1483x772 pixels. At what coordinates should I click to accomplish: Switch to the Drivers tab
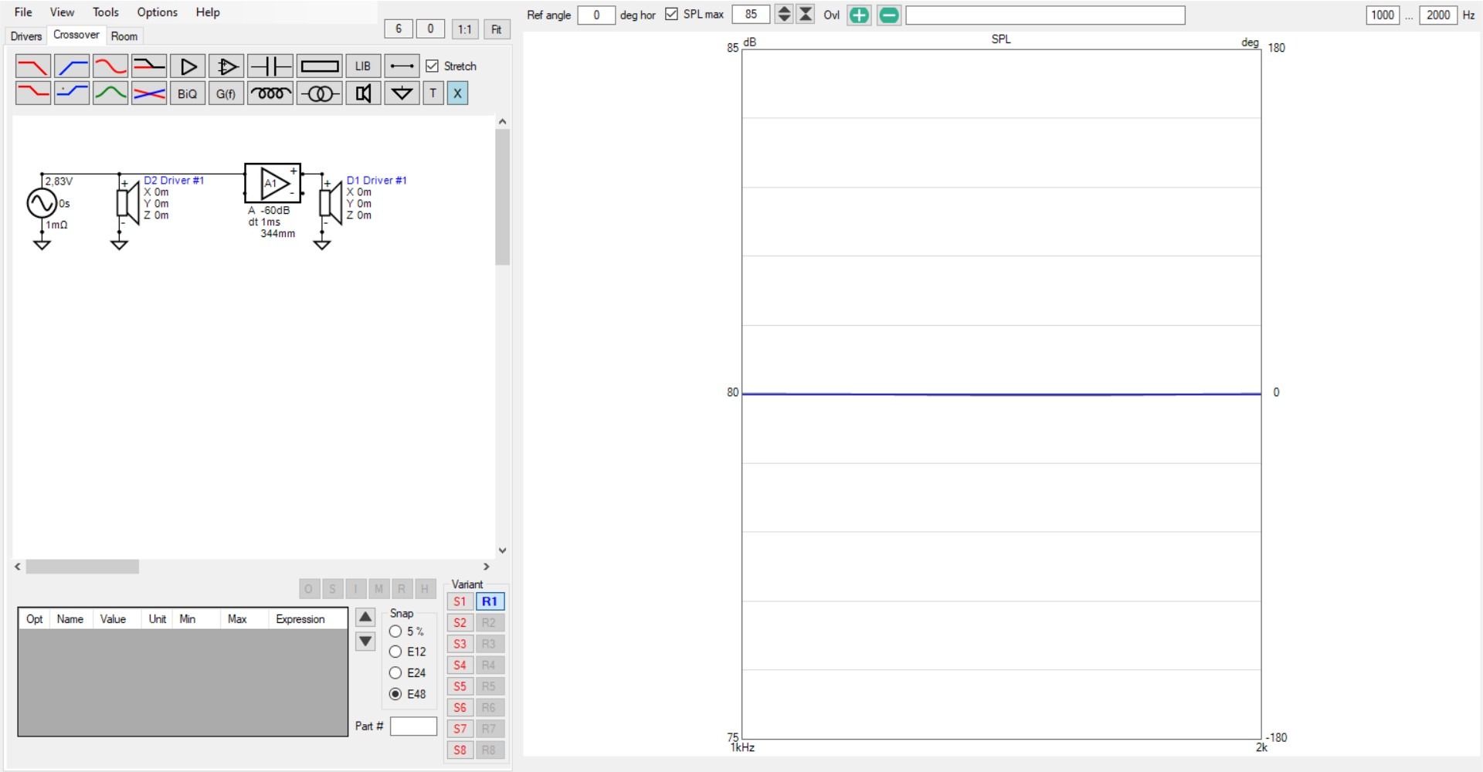pyautogui.click(x=25, y=36)
